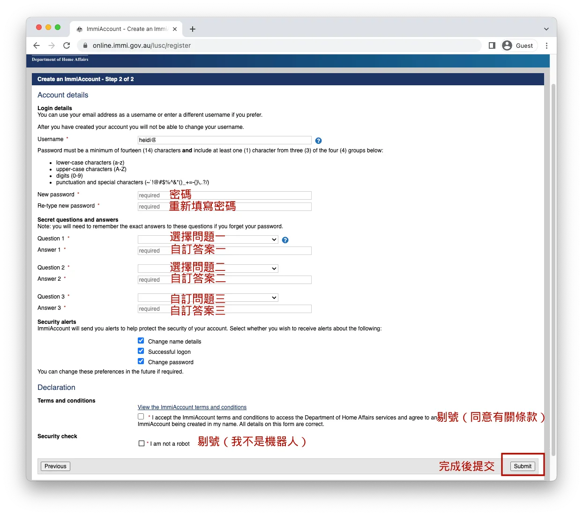Click the Secret questions and answers label

pyautogui.click(x=78, y=220)
